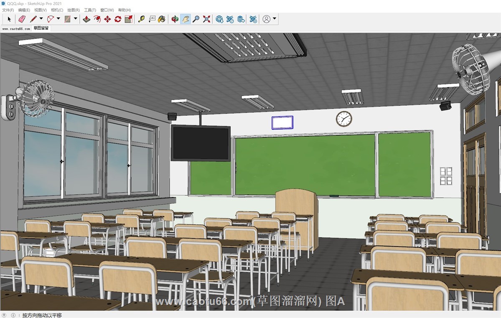The width and height of the screenshot is (501, 318).
Task: Open the 绘图(R) menu
Action: pyautogui.click(x=74, y=10)
